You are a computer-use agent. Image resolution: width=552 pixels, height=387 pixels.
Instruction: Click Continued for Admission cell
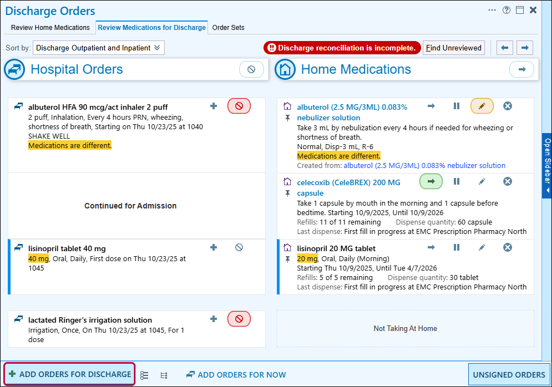tap(136, 206)
